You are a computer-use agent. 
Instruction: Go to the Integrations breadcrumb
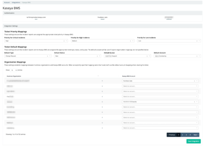16,2
